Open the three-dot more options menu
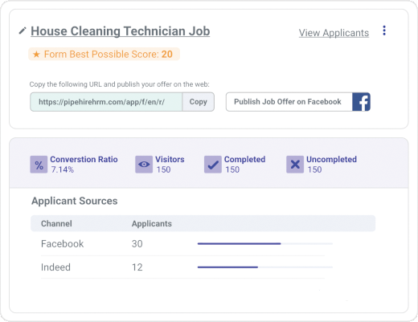This screenshot has width=418, height=322. click(384, 31)
